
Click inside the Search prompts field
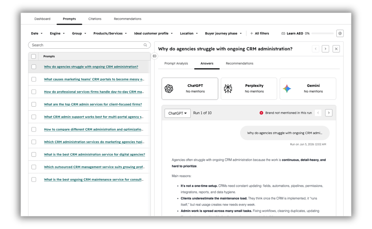click(x=89, y=45)
